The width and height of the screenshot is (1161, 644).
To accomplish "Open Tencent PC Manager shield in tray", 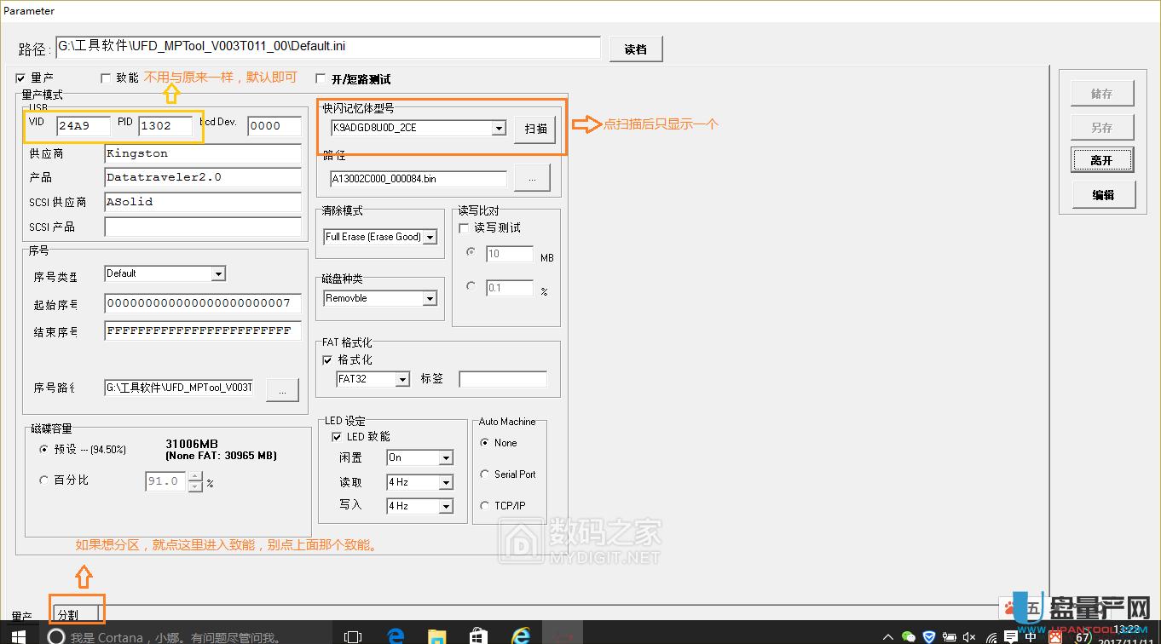I will coord(929,636).
